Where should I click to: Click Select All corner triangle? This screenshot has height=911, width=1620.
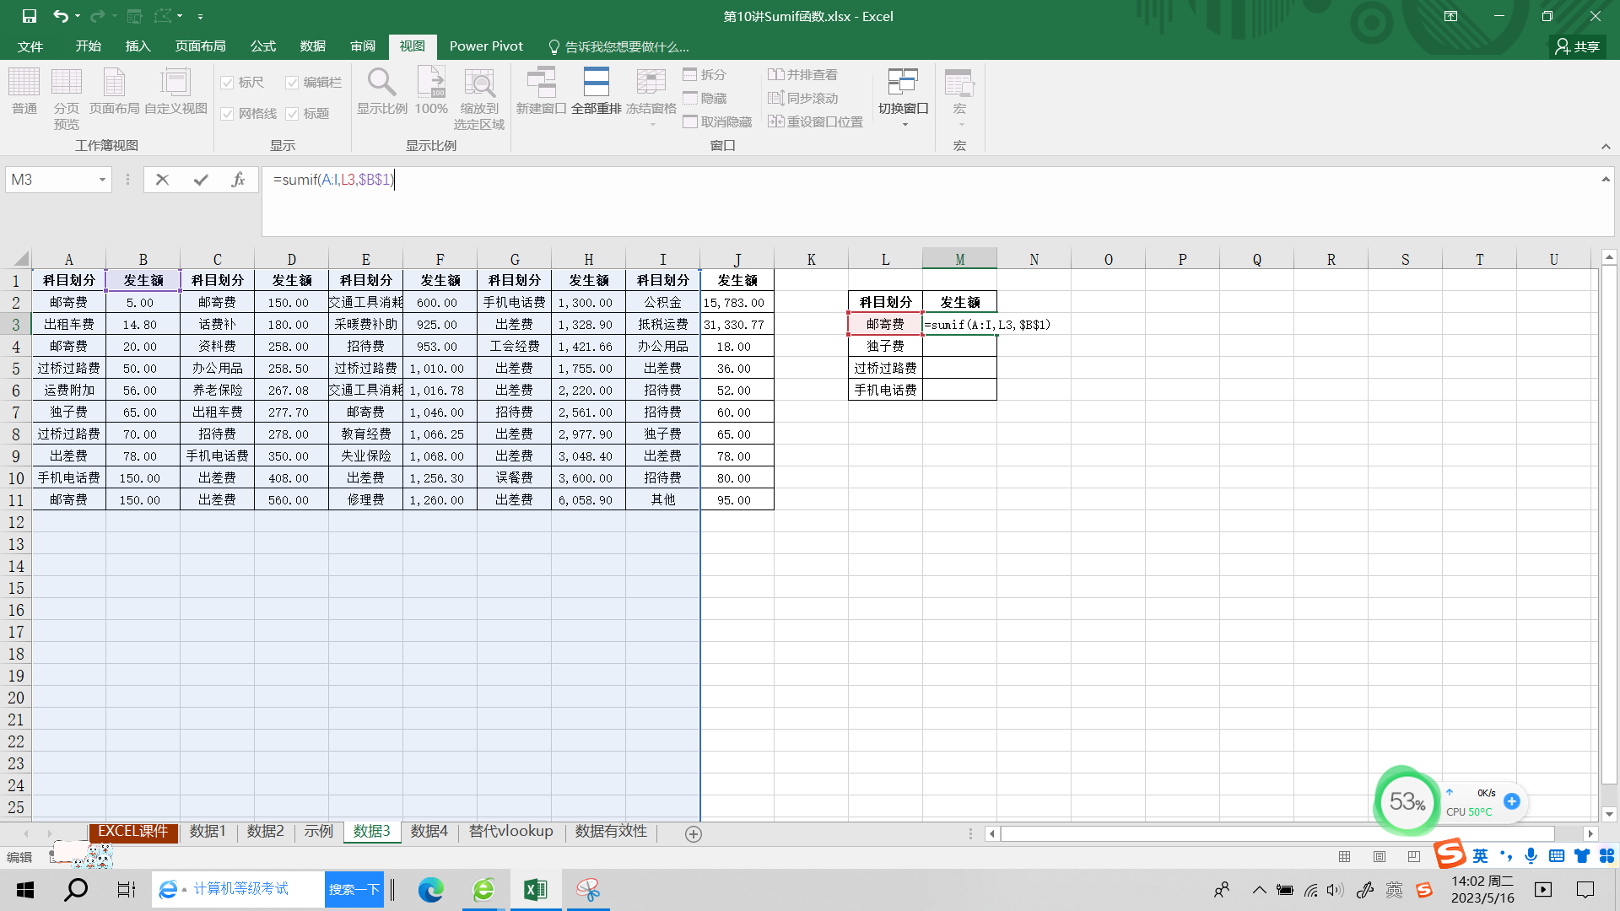pos(20,259)
